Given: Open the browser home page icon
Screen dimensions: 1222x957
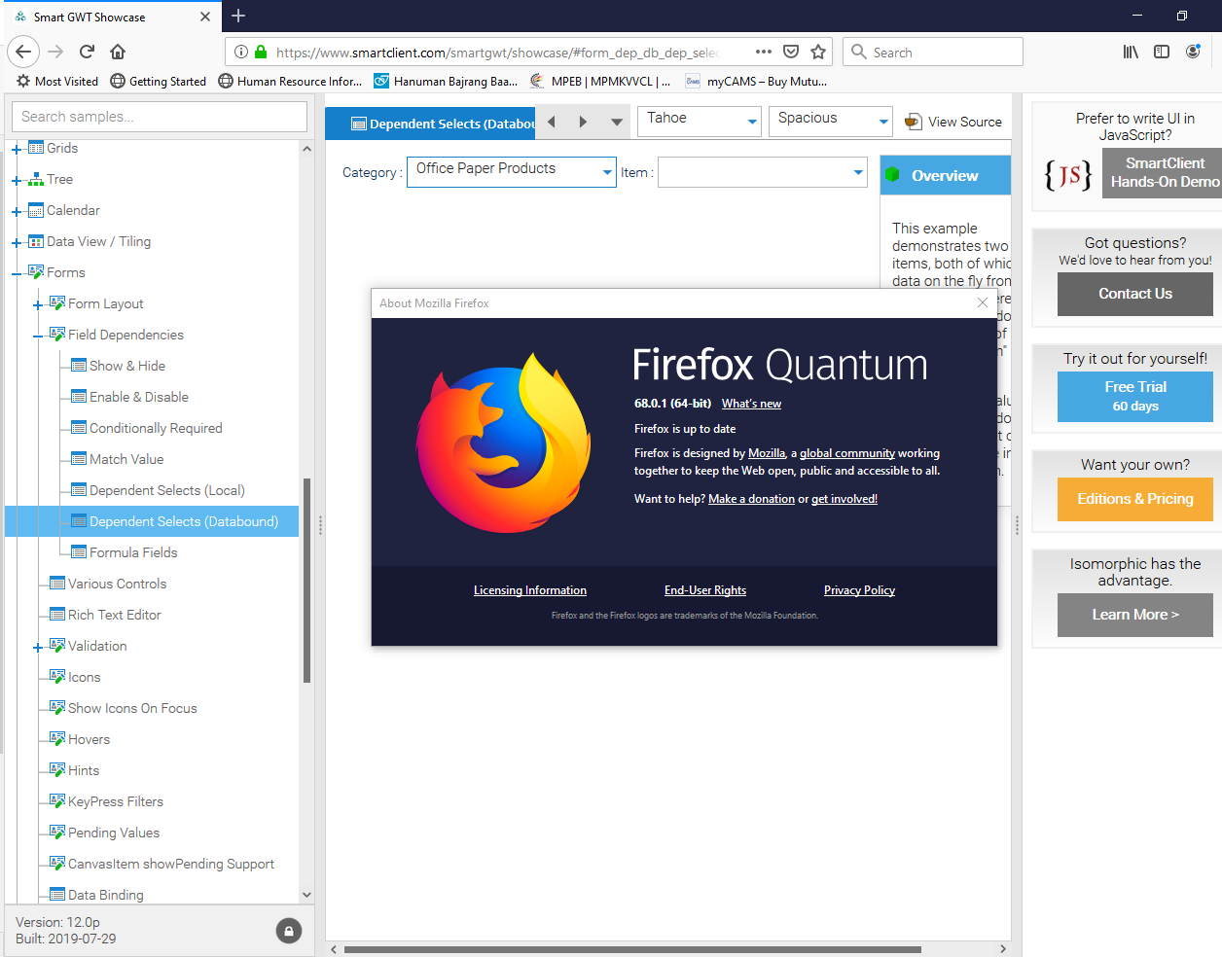Looking at the screenshot, I should click(x=118, y=52).
